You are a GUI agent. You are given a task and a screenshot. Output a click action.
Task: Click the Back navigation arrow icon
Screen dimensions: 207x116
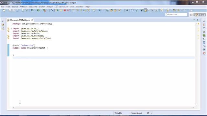coord(178,10)
